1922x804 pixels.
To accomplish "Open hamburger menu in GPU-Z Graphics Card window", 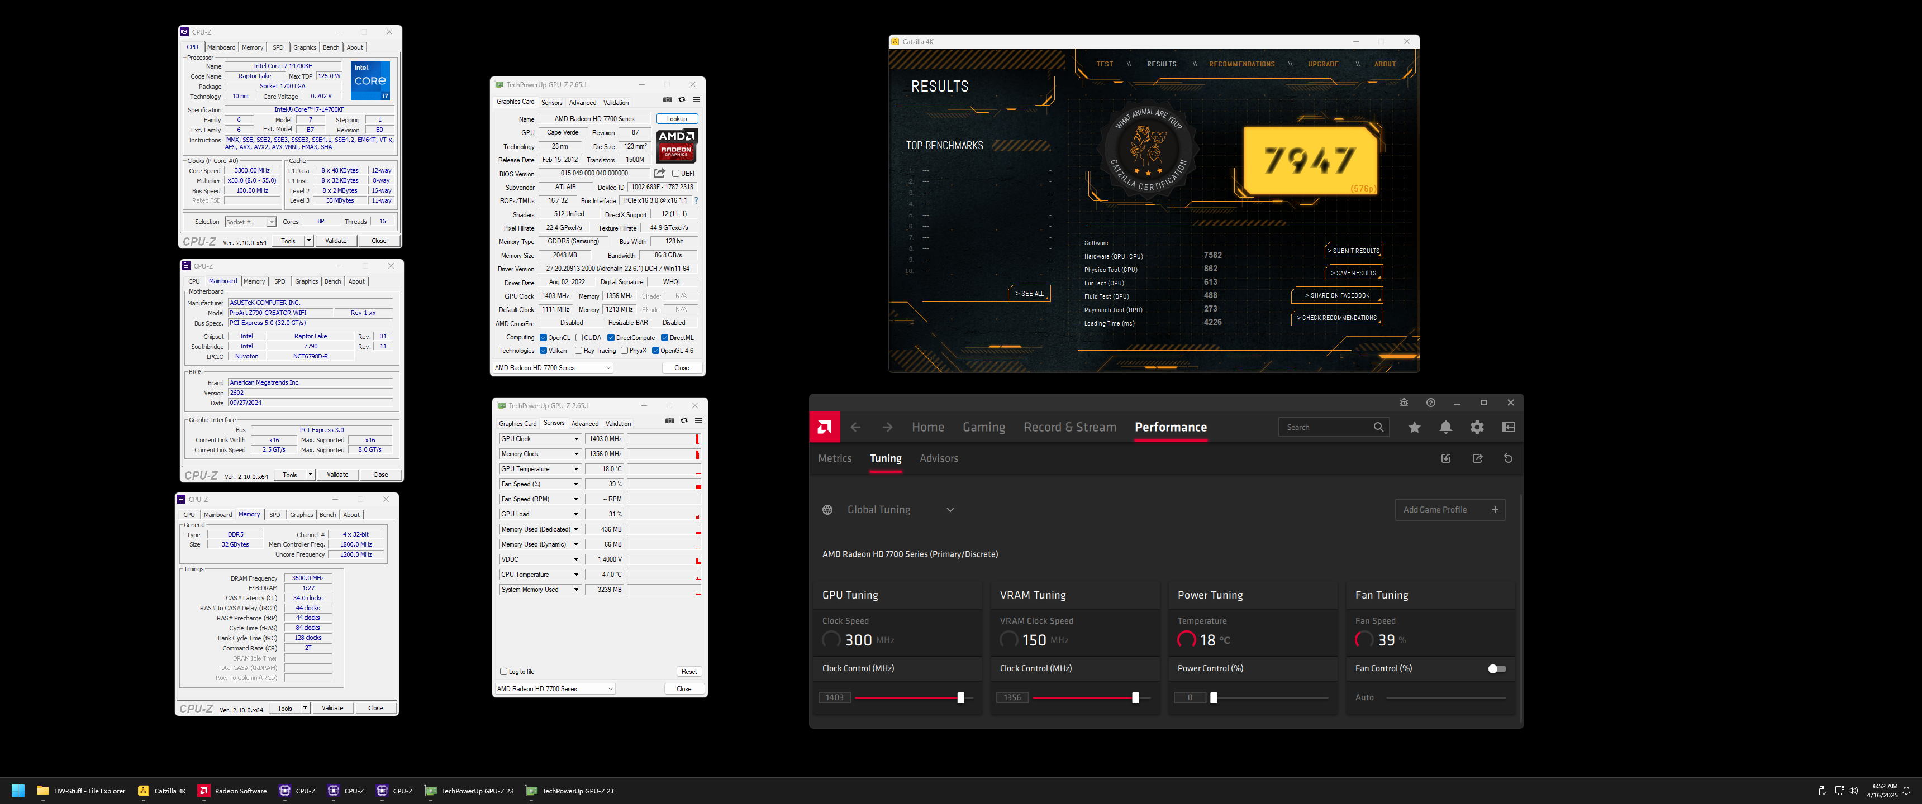I will tap(696, 99).
